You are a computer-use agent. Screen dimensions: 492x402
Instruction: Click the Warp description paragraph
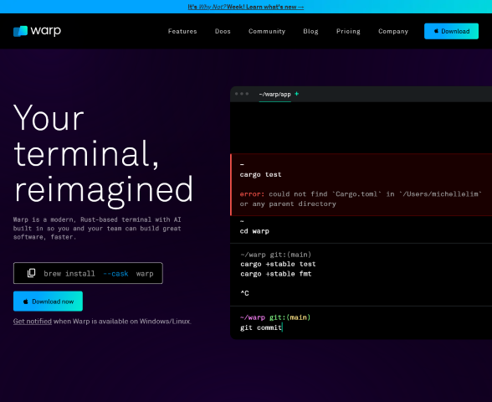pyautogui.click(x=97, y=229)
